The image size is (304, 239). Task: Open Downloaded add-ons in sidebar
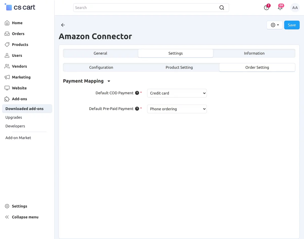tap(27, 109)
